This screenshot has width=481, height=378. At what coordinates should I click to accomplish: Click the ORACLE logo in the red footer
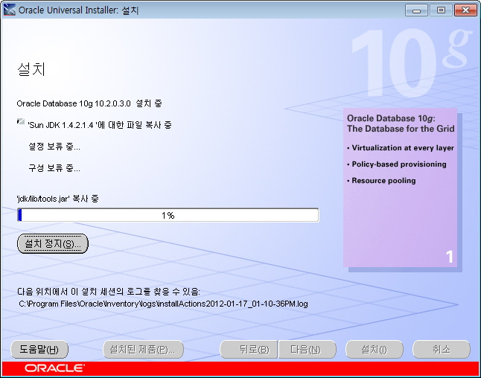[54, 368]
